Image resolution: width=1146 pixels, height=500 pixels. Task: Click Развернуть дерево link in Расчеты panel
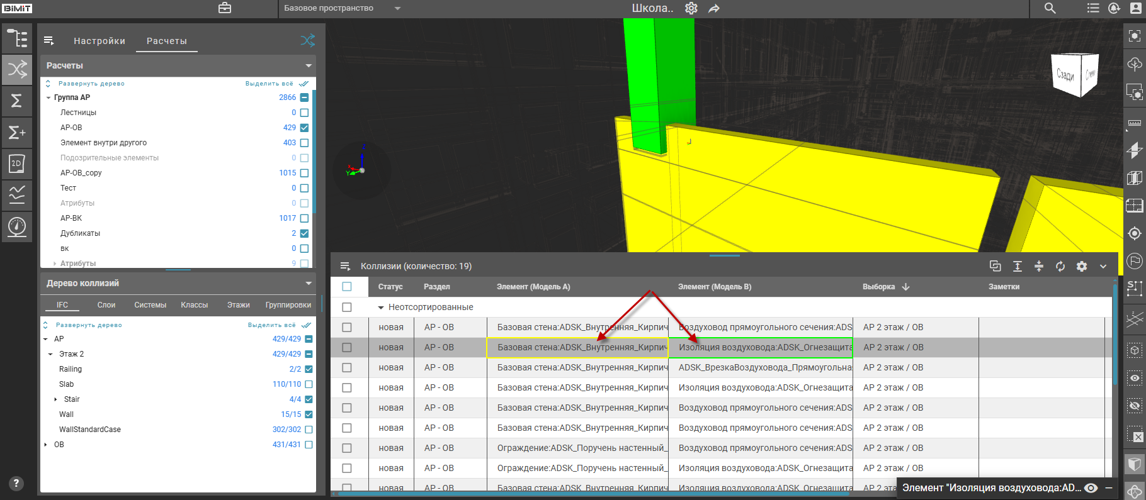click(91, 84)
